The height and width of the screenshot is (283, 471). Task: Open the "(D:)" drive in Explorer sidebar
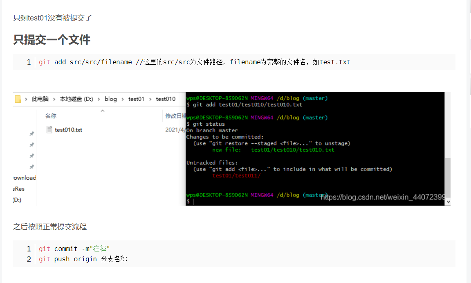click(x=17, y=200)
